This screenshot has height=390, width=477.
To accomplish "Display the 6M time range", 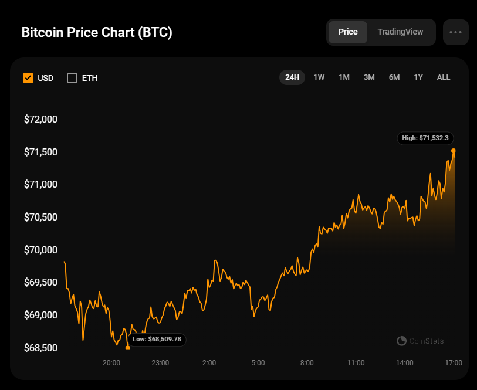I will click(x=394, y=77).
